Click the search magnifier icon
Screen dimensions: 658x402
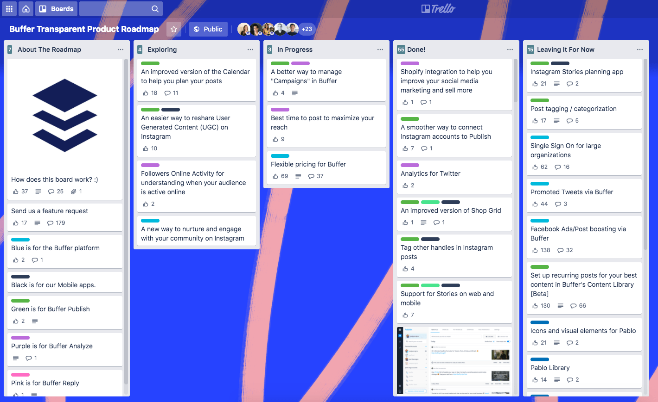point(155,9)
